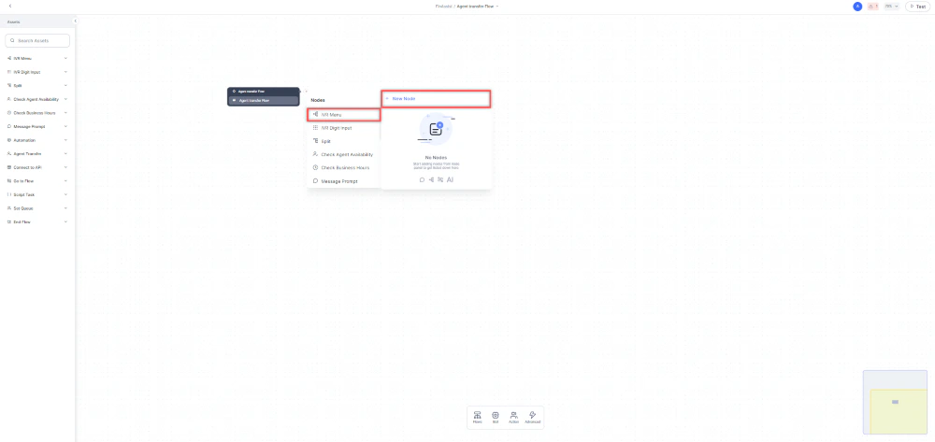Expand Check Agent Availability sidebar chevron
This screenshot has width=935, height=442.
click(65, 99)
